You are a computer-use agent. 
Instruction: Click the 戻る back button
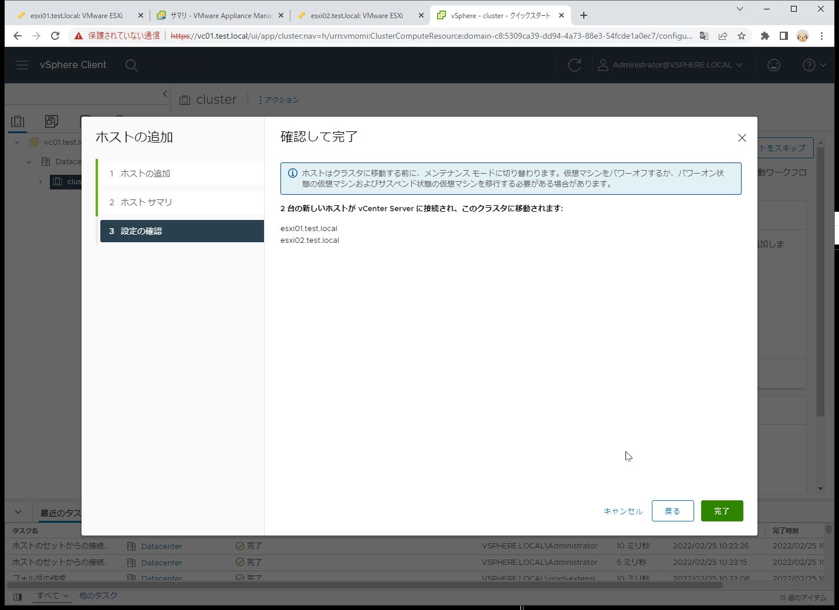point(672,511)
